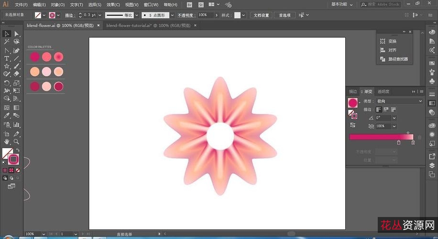Select the Shaper tool

(x=6, y=74)
